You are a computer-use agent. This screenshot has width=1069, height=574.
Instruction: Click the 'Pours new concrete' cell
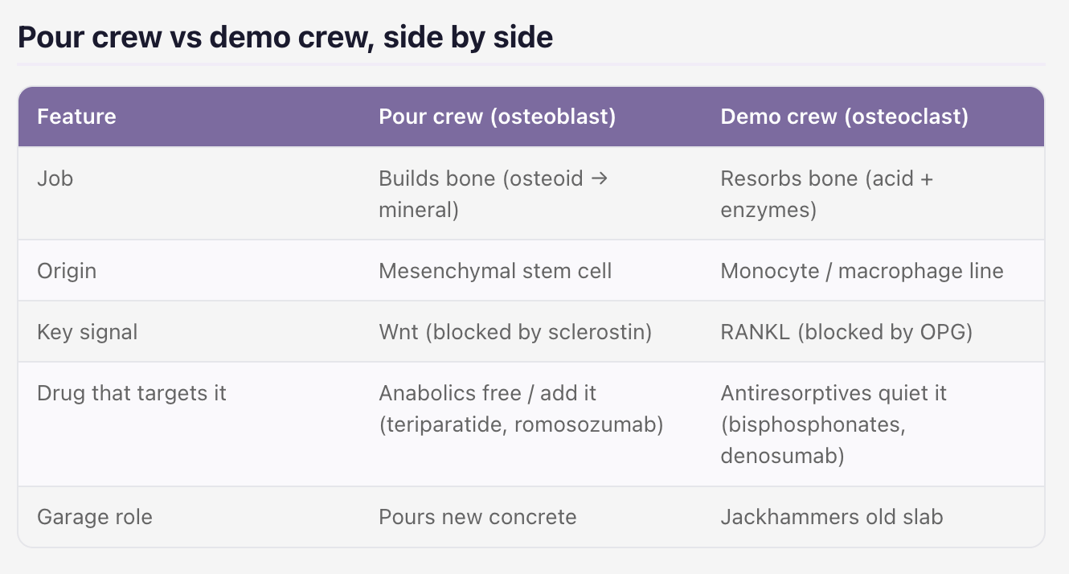pyautogui.click(x=477, y=517)
